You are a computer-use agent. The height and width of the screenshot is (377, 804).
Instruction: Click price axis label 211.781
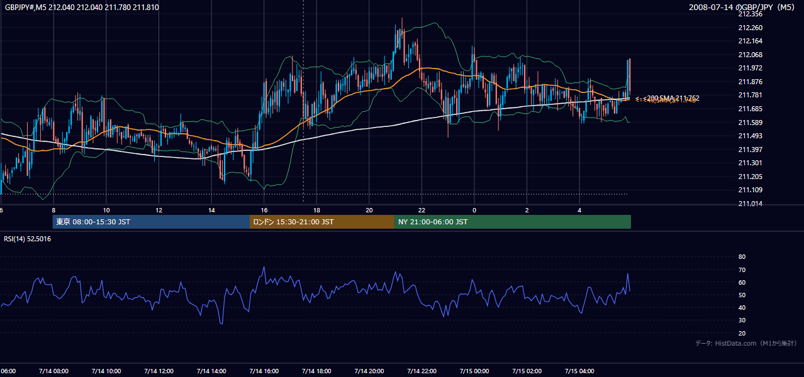click(x=750, y=96)
